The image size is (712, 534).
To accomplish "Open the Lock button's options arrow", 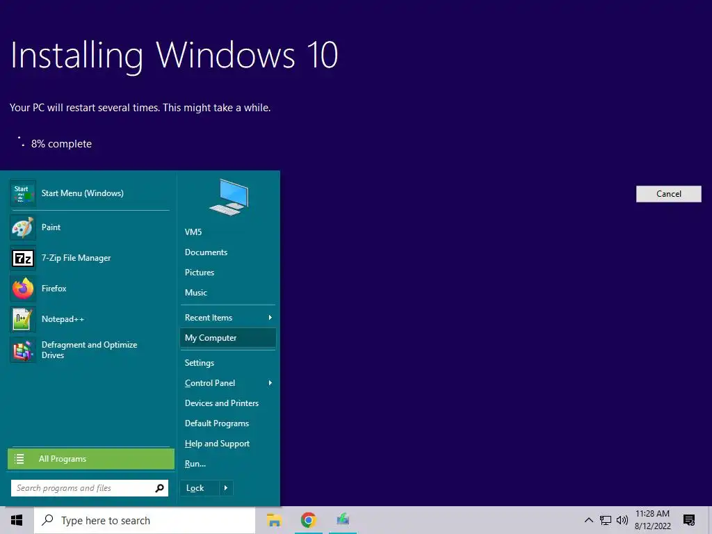I will point(226,488).
